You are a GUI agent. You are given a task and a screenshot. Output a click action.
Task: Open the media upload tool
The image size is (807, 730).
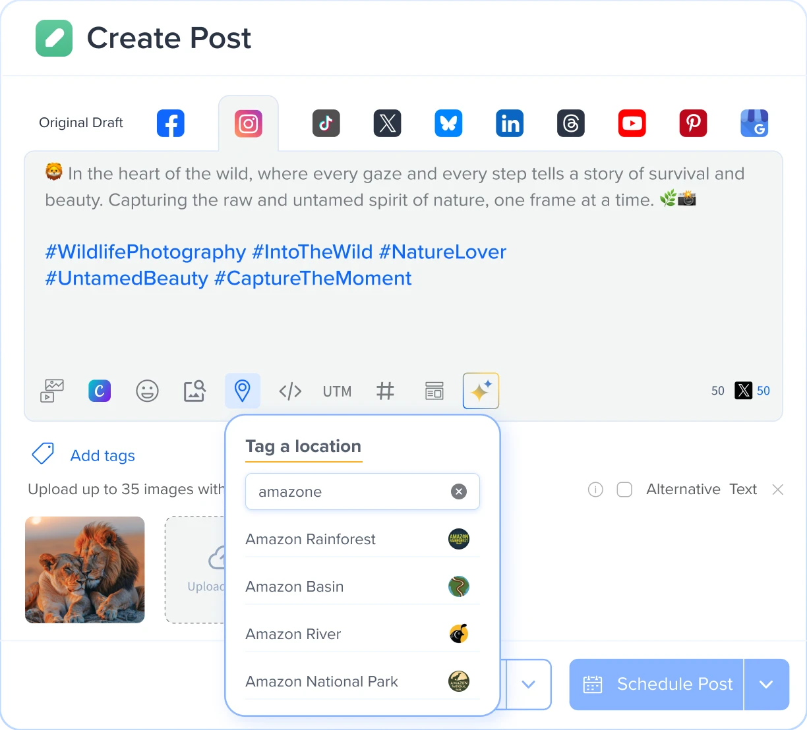click(x=51, y=391)
